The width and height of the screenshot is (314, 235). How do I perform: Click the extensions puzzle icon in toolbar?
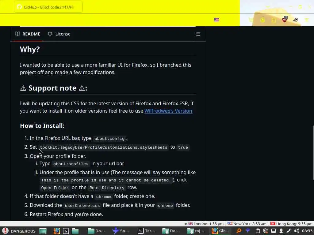click(274, 20)
